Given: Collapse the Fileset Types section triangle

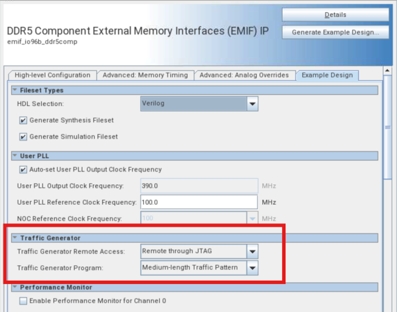Looking at the screenshot, I should coord(15,90).
